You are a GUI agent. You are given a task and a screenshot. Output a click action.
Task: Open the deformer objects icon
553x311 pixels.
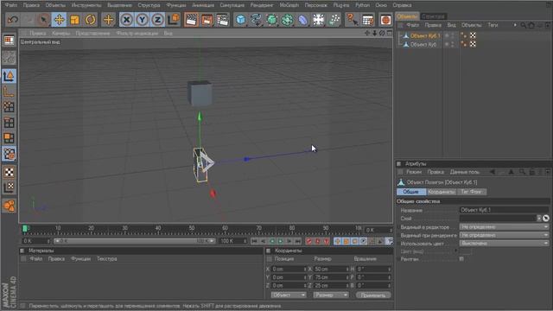point(302,19)
